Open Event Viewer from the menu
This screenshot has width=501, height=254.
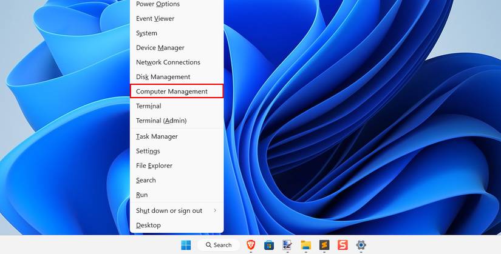coord(177,19)
